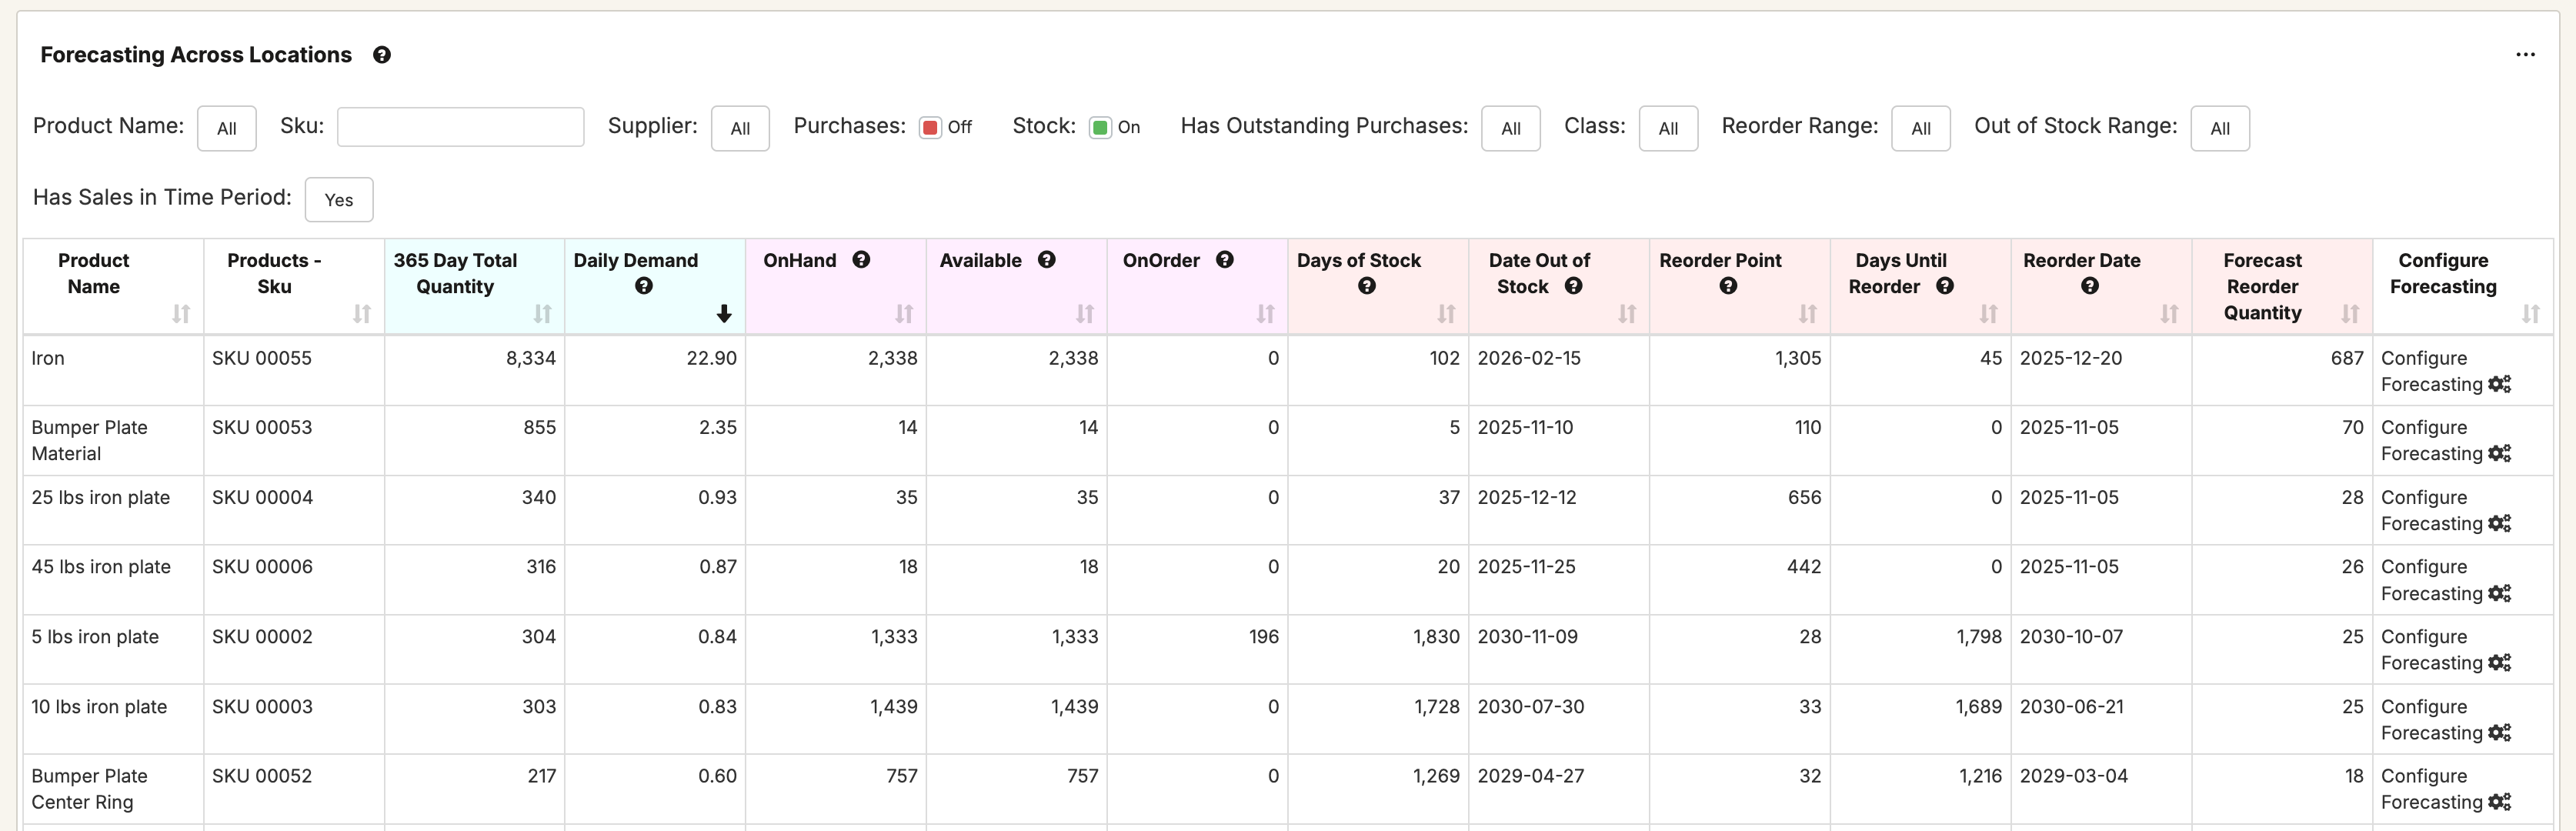The height and width of the screenshot is (831, 2576).
Task: Click the Daily Demand help icon
Action: [644, 286]
